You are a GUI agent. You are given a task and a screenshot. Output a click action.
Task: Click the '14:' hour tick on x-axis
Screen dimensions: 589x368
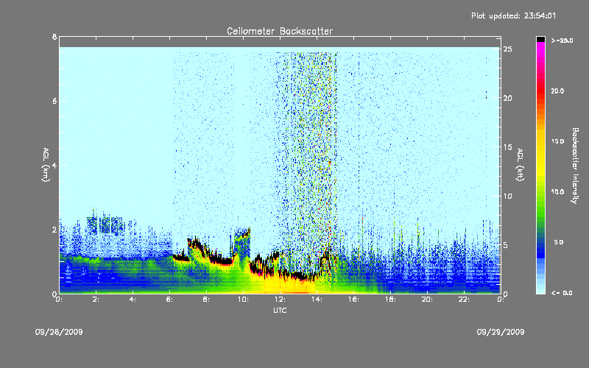[317, 300]
